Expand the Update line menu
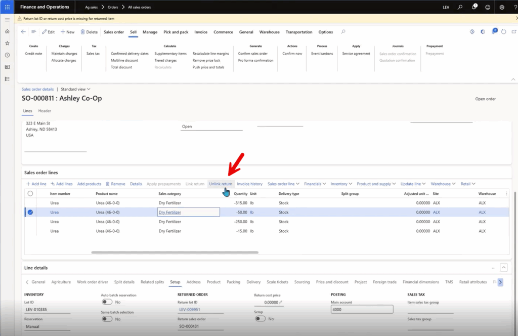Screen dimensions: 518x336 [x=413, y=184]
